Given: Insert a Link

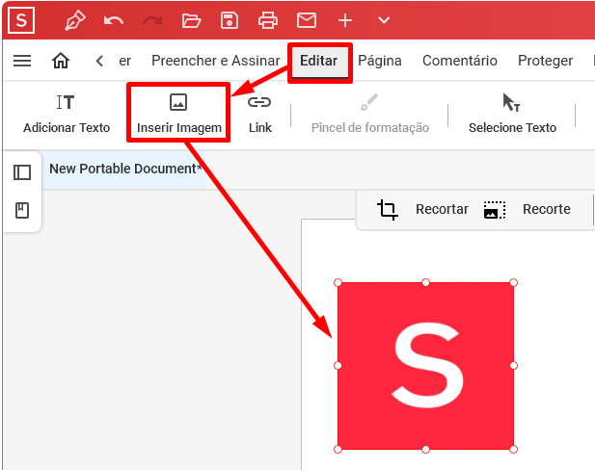Looking at the screenshot, I should (260, 114).
